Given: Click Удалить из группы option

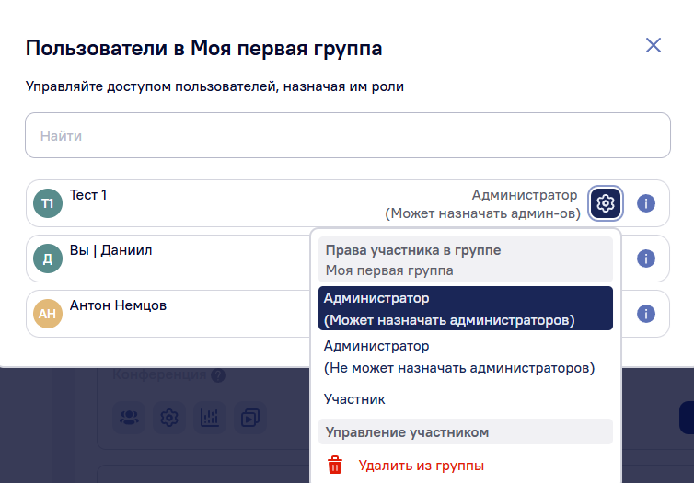Looking at the screenshot, I should tap(421, 466).
